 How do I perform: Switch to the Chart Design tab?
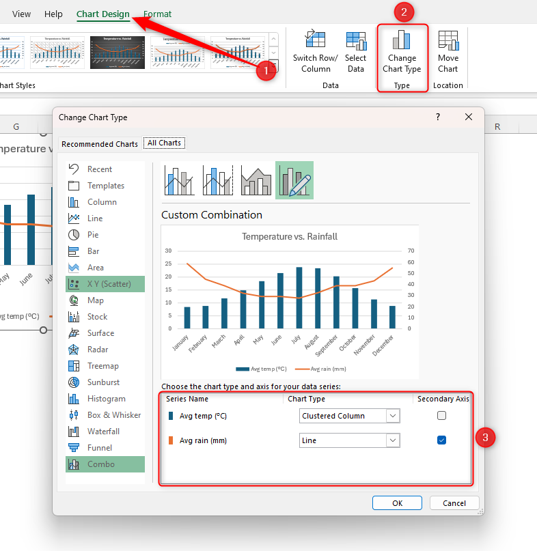point(103,14)
